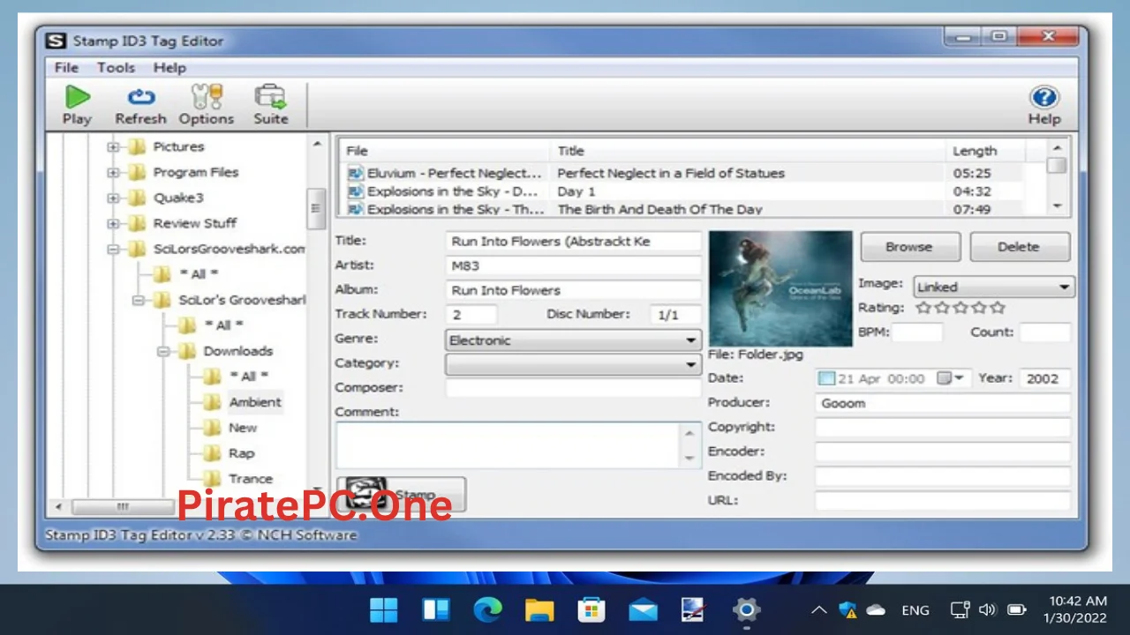
Task: Click into the Producer field showing Gooom
Action: point(943,403)
